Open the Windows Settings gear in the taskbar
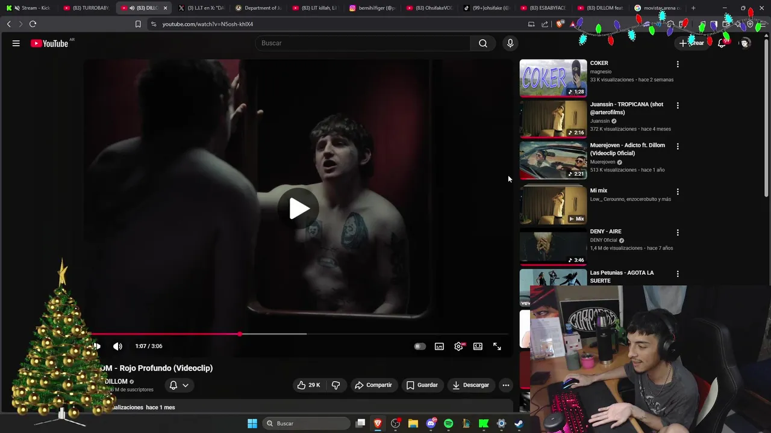This screenshot has height=433, width=771. pyautogui.click(x=501, y=423)
